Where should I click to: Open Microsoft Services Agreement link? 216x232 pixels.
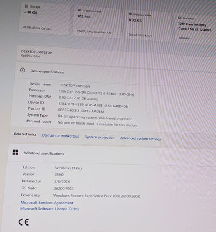[47, 203]
